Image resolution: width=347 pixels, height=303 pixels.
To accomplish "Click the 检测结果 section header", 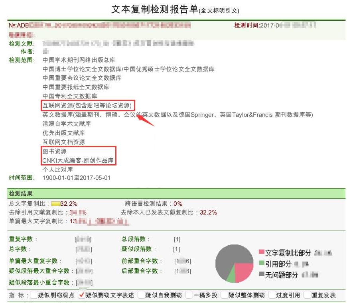I will 22,193.
